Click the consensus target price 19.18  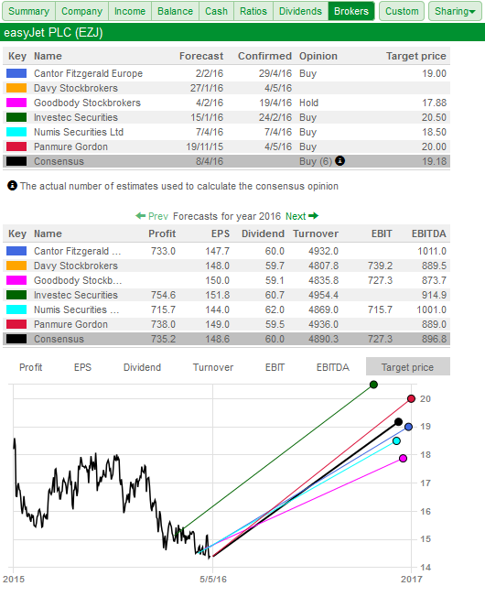tap(434, 161)
